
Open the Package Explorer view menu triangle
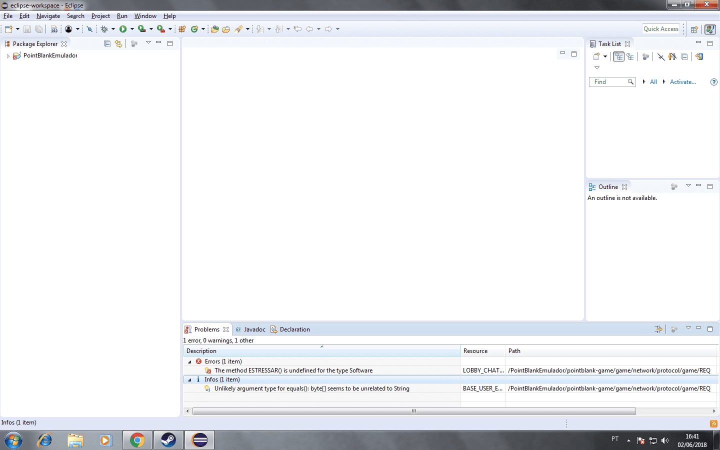(x=148, y=43)
